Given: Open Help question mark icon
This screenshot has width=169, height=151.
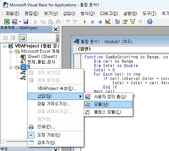Looking at the screenshot, I should coord(150,22).
